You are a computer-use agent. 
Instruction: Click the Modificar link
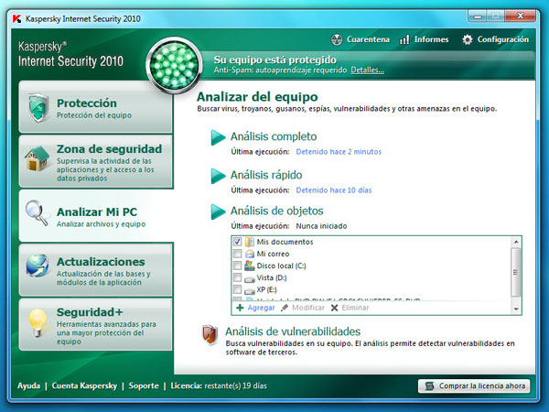(x=308, y=308)
